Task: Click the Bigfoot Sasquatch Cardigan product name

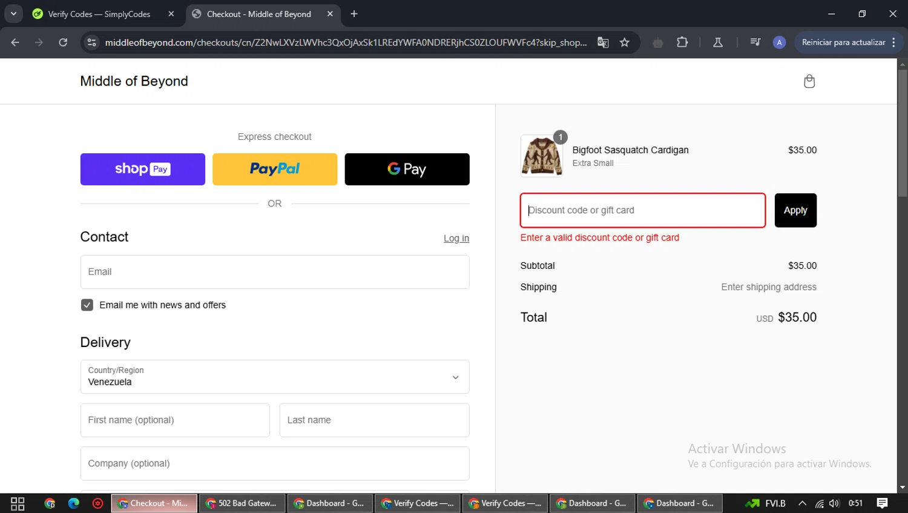Action: coord(630,150)
